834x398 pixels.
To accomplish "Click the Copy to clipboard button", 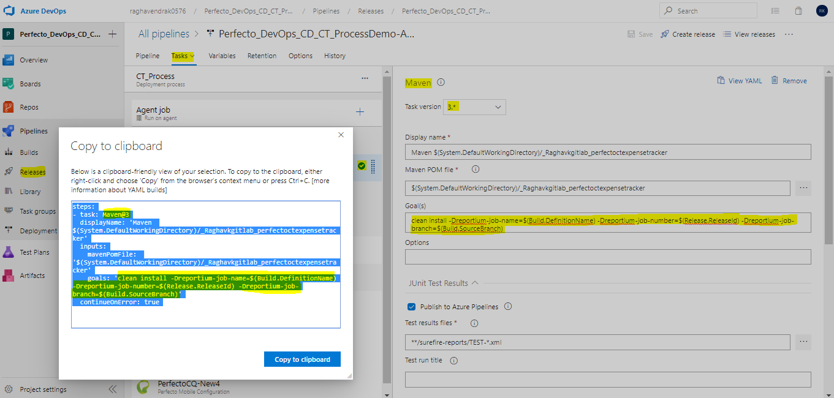I will pos(302,359).
